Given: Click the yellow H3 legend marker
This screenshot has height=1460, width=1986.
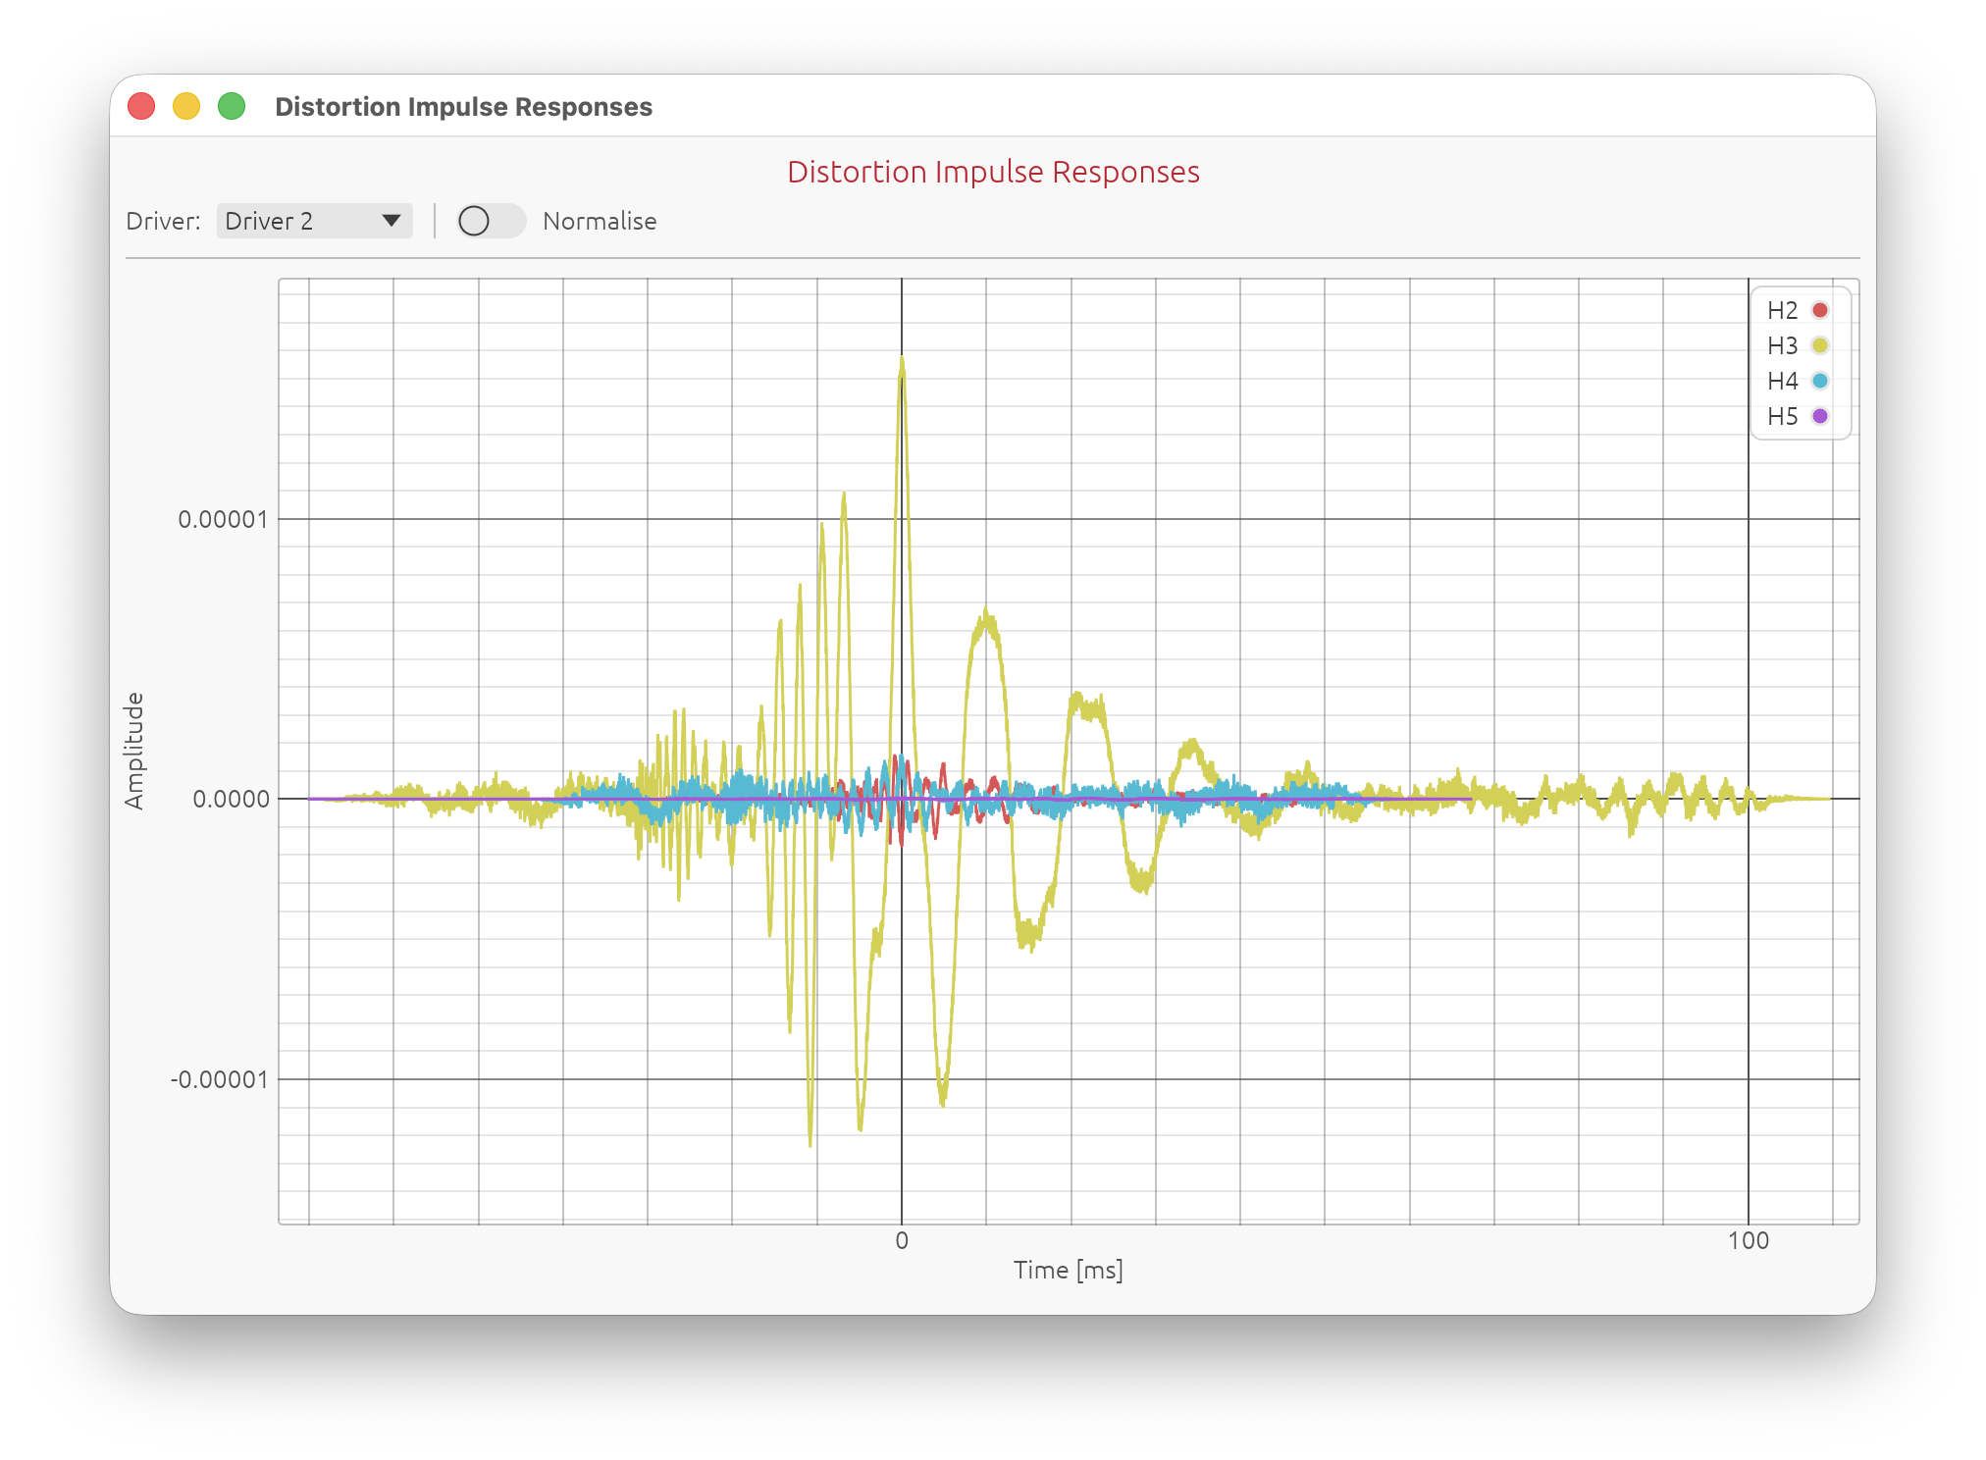Looking at the screenshot, I should click(1819, 345).
